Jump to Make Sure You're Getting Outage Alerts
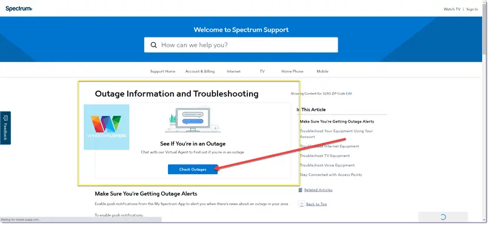489x225 pixels. point(337,121)
